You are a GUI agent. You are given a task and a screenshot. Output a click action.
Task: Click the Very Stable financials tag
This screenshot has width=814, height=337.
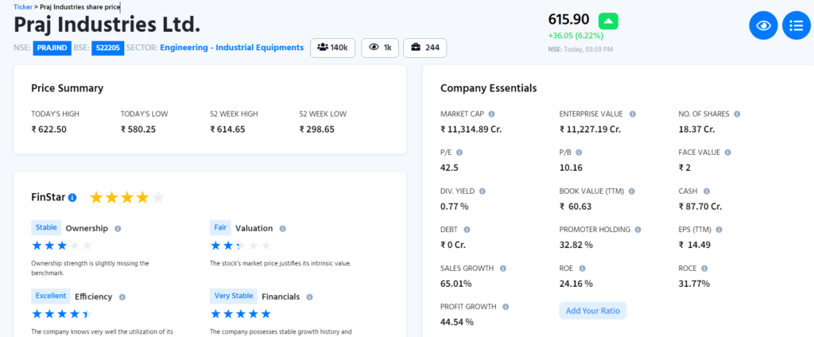(234, 296)
